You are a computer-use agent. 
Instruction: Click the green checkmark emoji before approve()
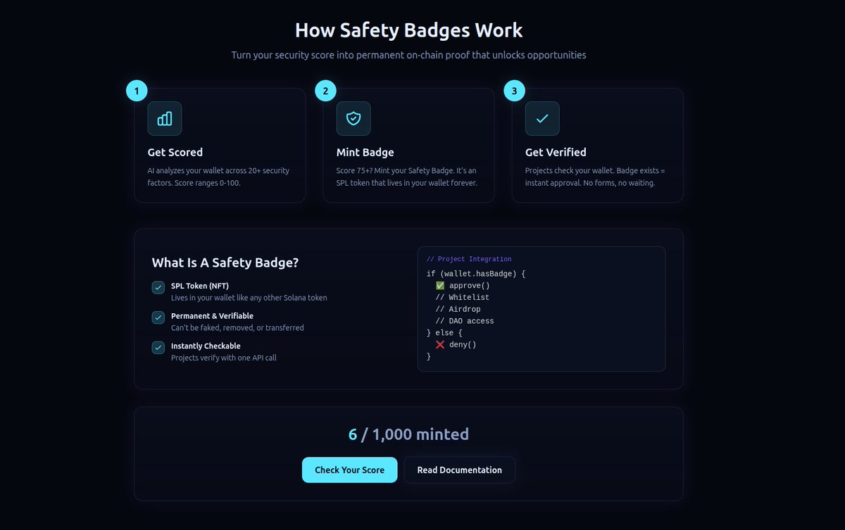440,286
